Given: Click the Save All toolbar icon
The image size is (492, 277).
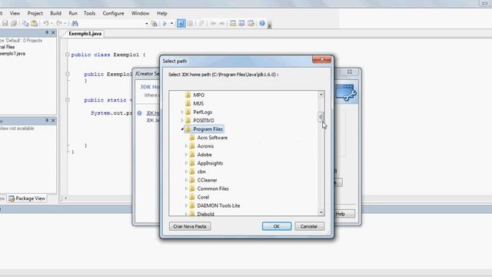Looking at the screenshot, I should coord(14,23).
